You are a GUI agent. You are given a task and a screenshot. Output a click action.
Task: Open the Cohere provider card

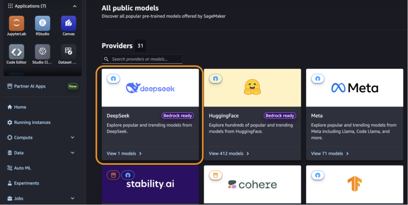251,185
